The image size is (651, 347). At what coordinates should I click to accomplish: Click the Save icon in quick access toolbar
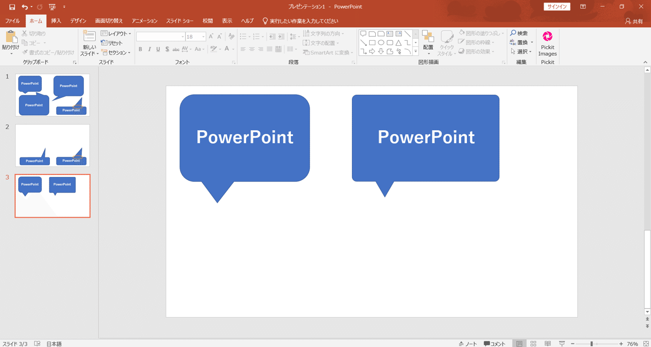point(12,7)
